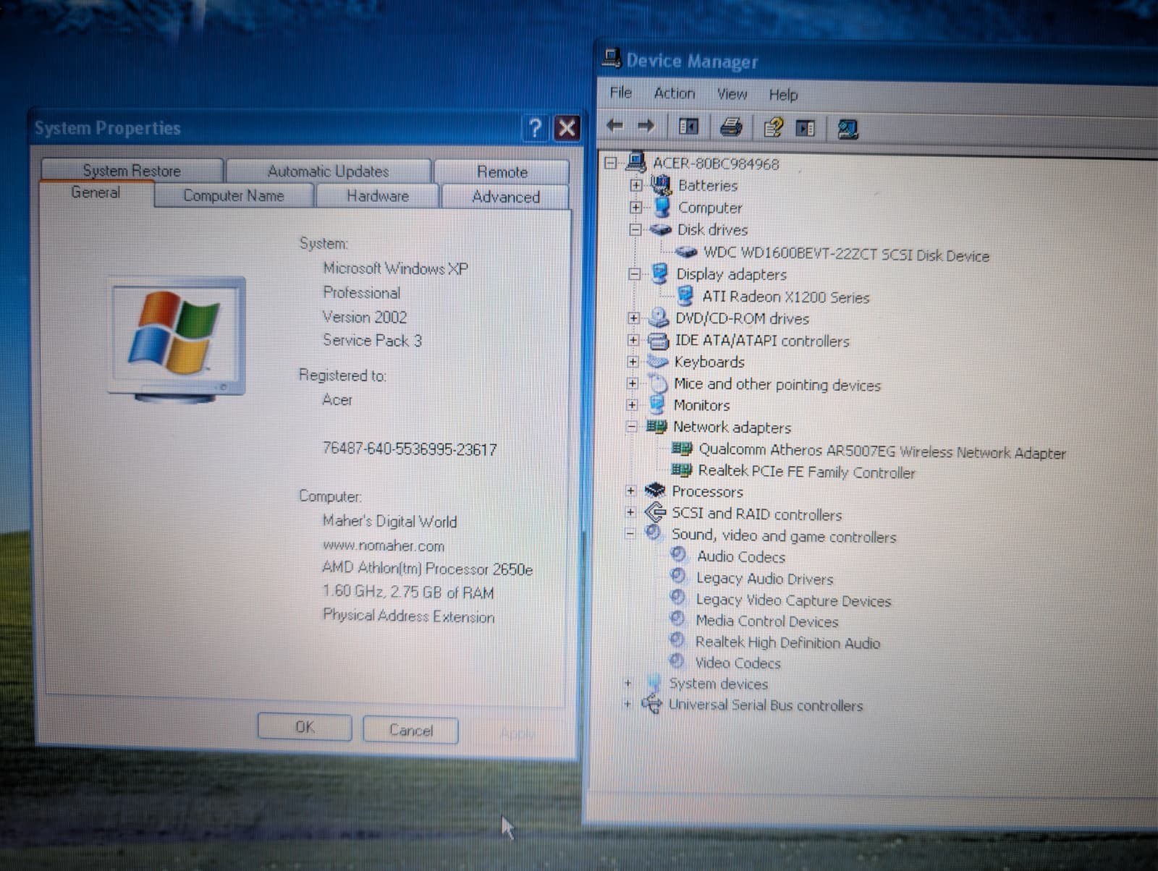Open the Help menu in Device Manager
The image size is (1158, 871).
pyautogui.click(x=783, y=95)
